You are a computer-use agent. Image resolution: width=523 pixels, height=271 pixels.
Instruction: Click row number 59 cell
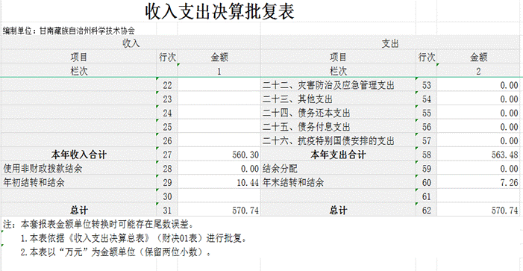coord(427,169)
